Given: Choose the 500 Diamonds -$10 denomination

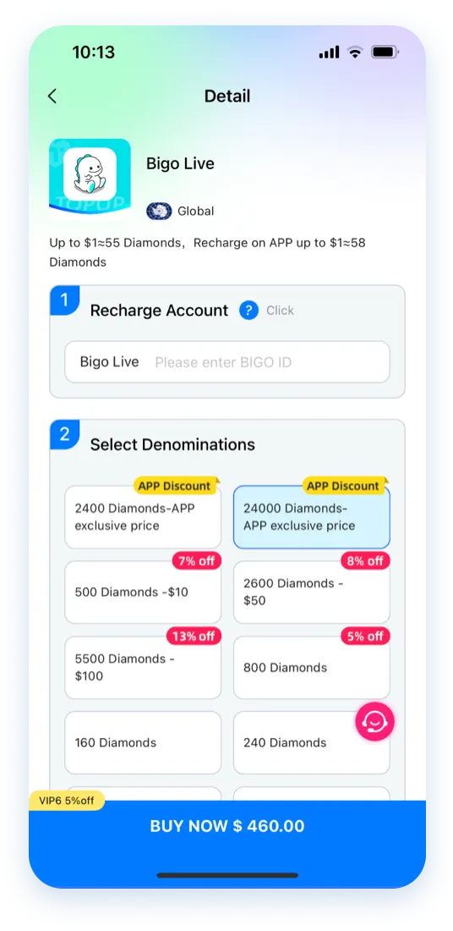Looking at the screenshot, I should tap(143, 592).
